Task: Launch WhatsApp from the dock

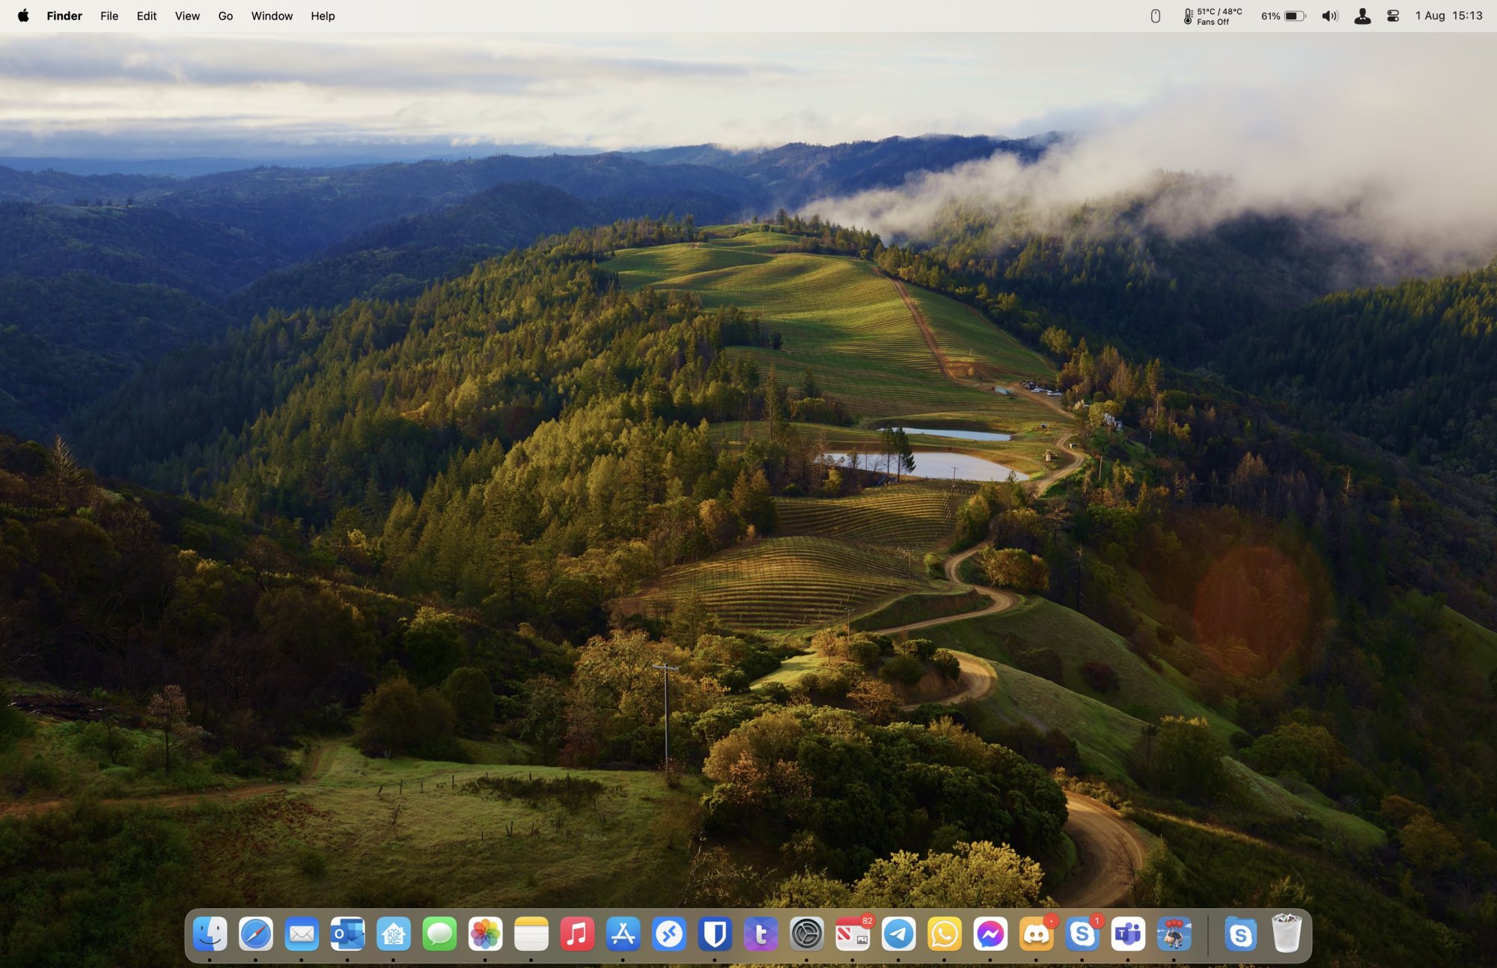Action: tap(944, 934)
